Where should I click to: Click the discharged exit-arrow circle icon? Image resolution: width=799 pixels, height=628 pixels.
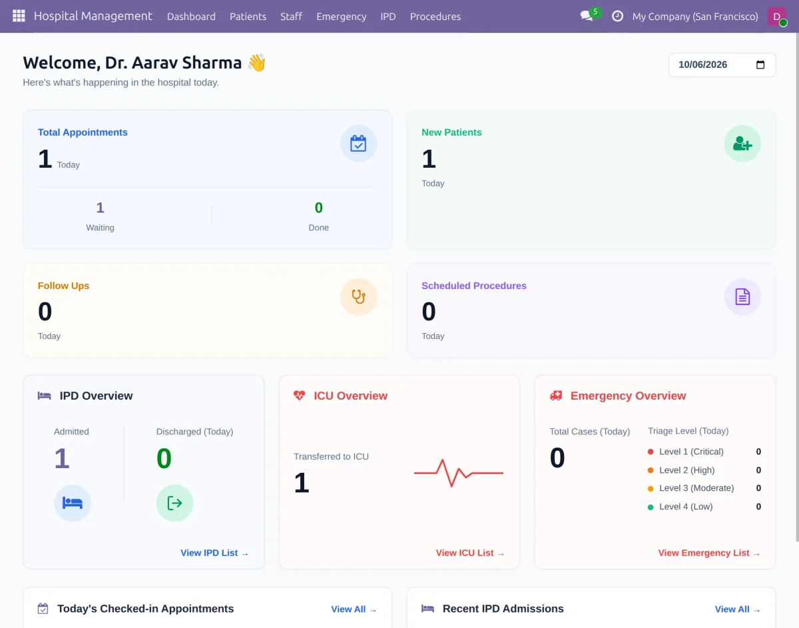pyautogui.click(x=174, y=503)
